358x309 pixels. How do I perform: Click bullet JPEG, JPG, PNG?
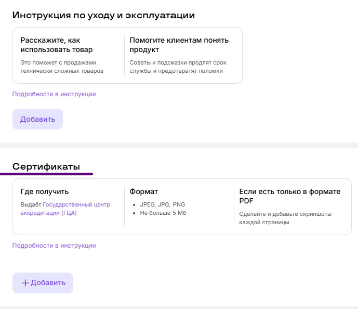tap(162, 204)
